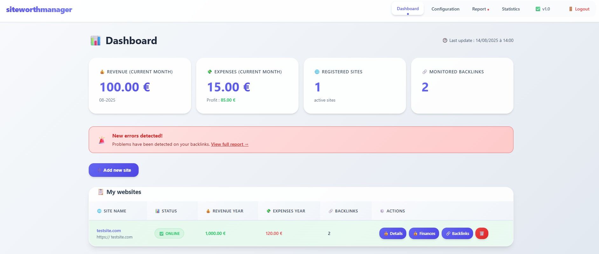Switch to the Statistics tab

pyautogui.click(x=511, y=9)
